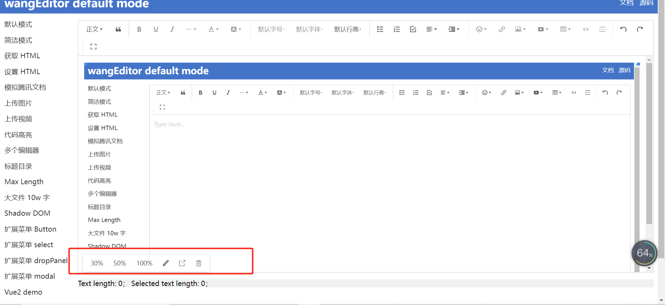The width and height of the screenshot is (665, 305).
Task: Open image insert dropdown in main toolbar
Action: point(520,29)
